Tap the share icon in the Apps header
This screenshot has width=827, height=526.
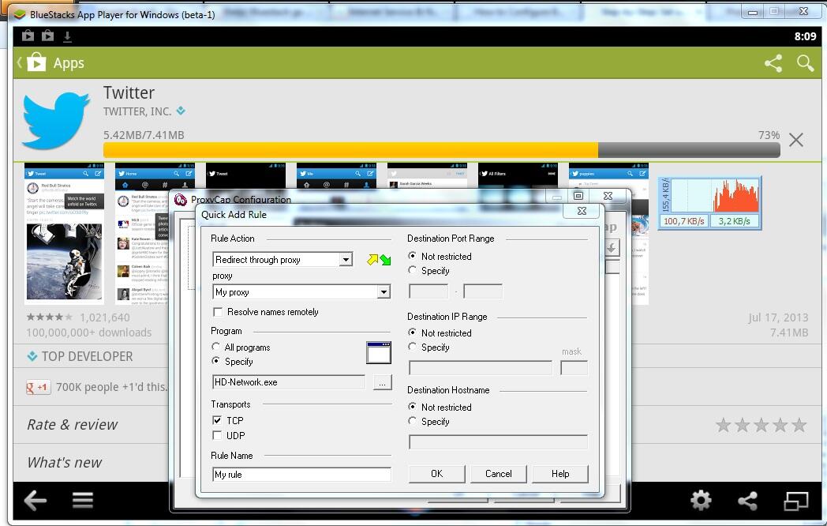pos(773,63)
